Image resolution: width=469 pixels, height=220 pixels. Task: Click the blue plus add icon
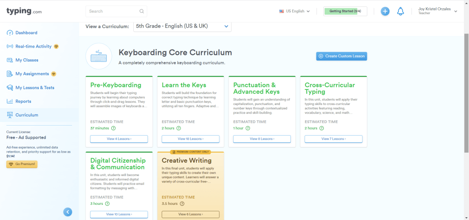[x=385, y=11]
